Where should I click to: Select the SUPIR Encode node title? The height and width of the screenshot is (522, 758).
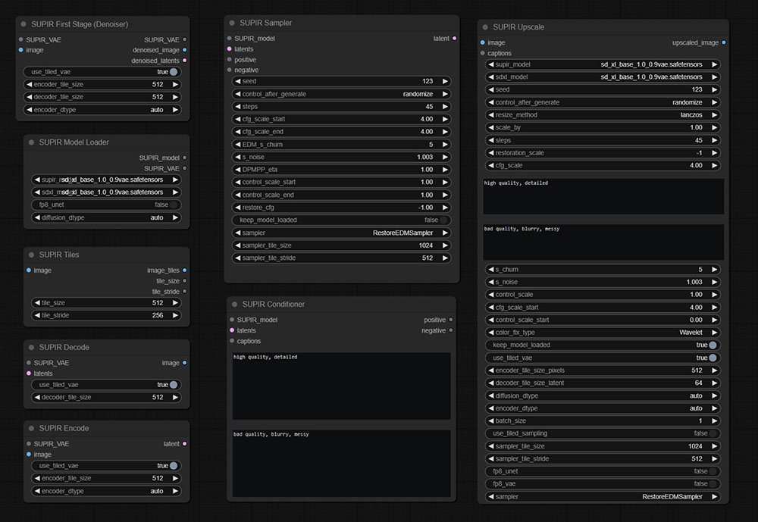point(64,428)
